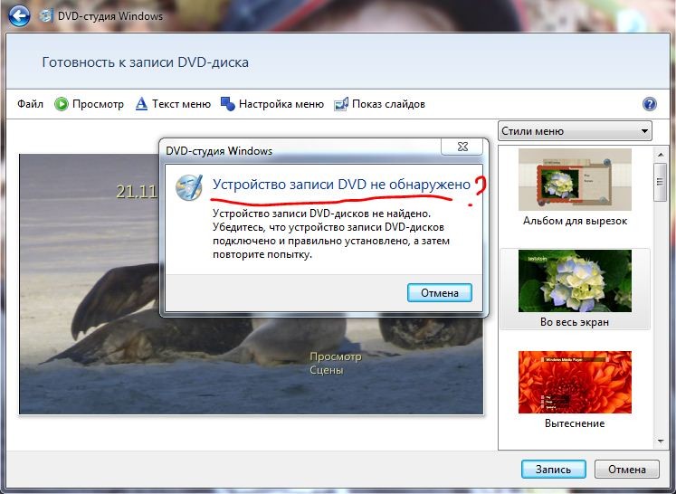Open the Файл menu

(30, 104)
